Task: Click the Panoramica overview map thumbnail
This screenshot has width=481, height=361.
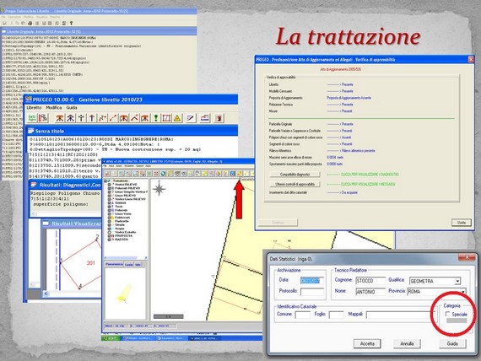Action: click(126, 294)
